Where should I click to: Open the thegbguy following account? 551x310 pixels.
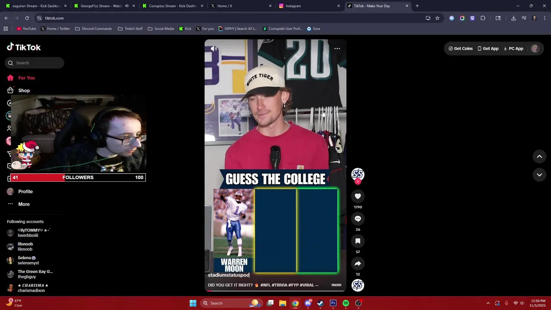(x=30, y=274)
